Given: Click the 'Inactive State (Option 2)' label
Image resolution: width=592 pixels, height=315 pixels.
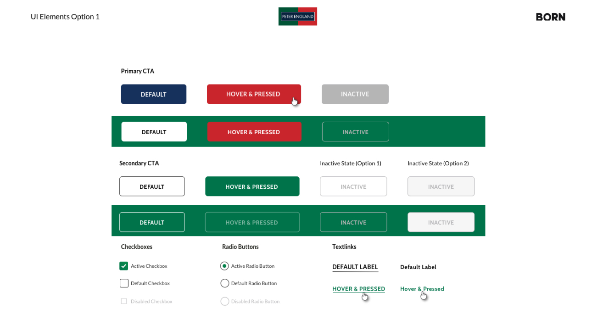Looking at the screenshot, I should [438, 163].
